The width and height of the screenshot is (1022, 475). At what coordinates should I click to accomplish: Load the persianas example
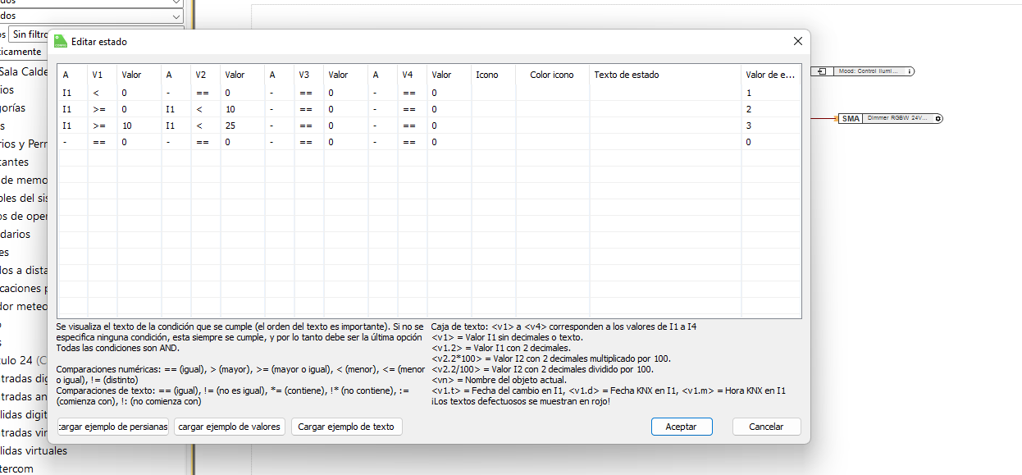113,427
